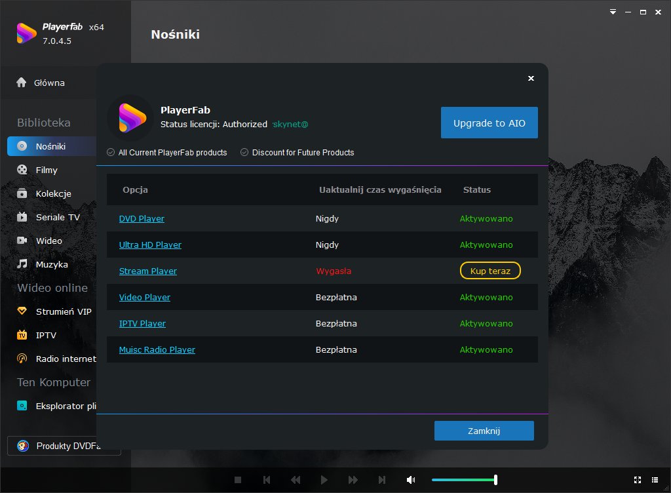
Task: Click Aktywowano status in DVD Player row
Action: pyautogui.click(x=486, y=219)
